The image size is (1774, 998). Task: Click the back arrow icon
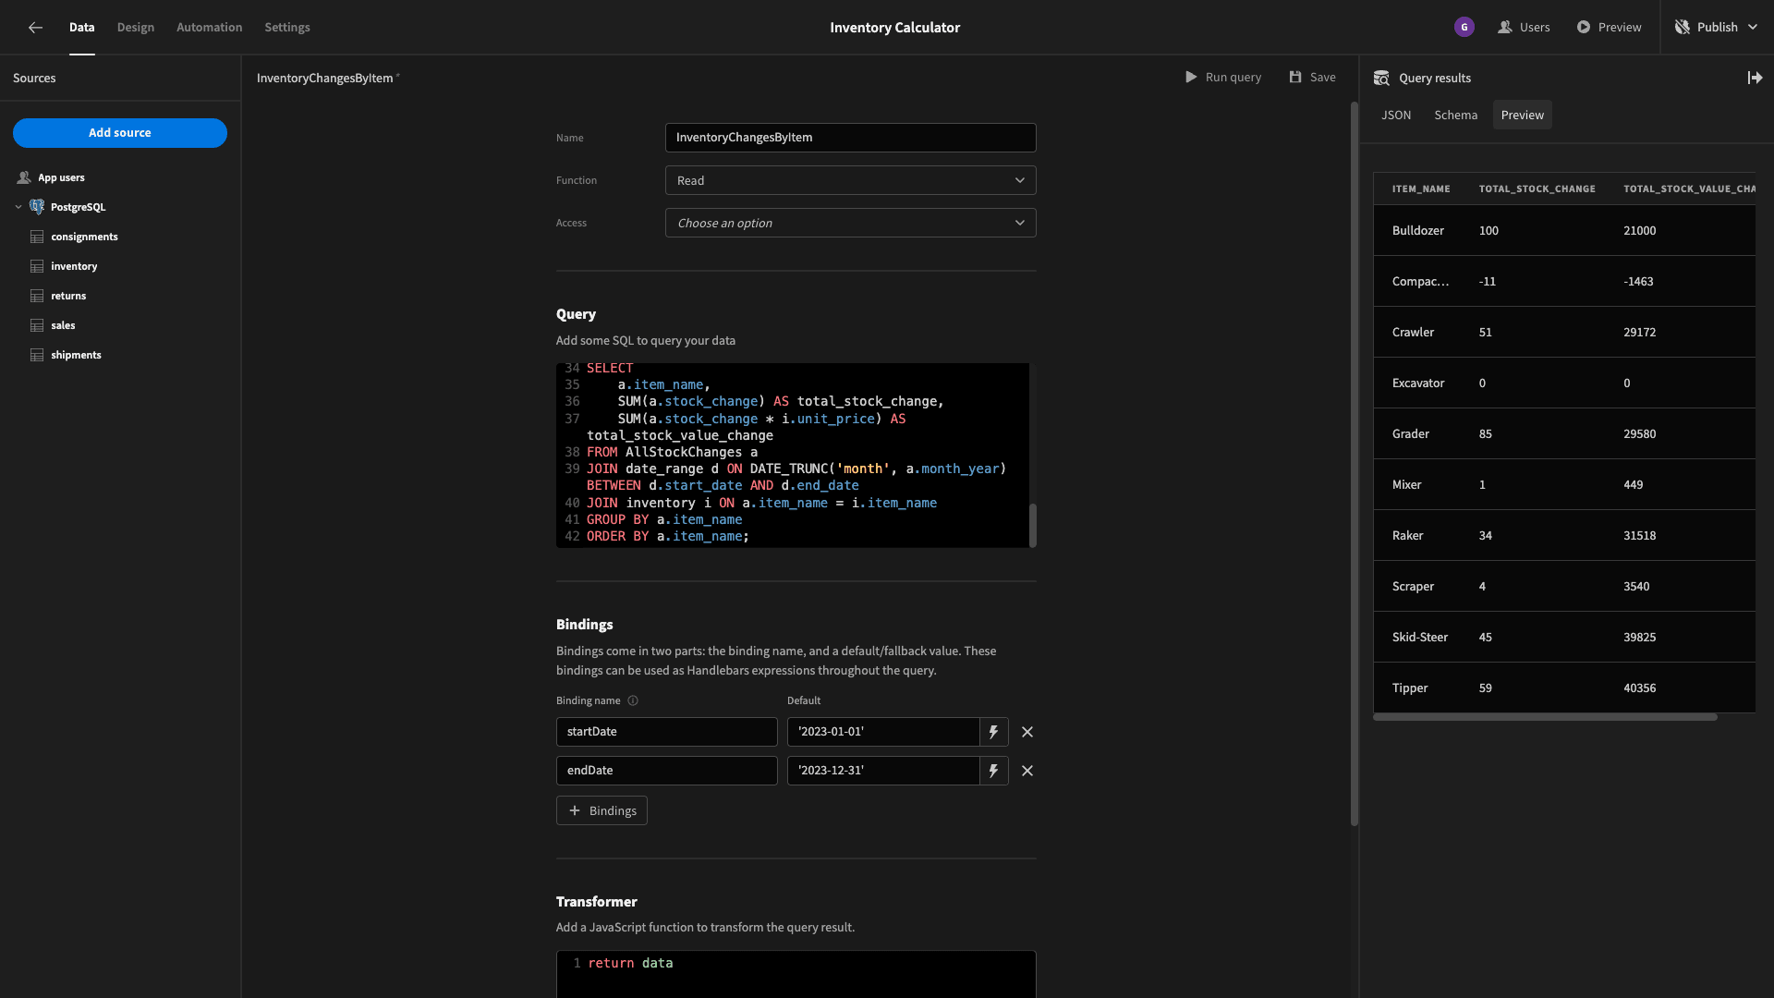(35, 28)
